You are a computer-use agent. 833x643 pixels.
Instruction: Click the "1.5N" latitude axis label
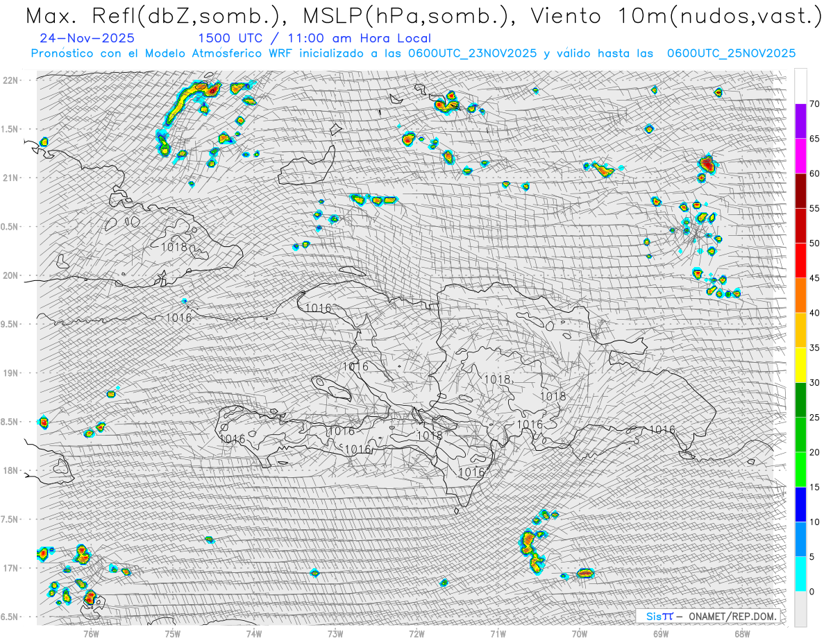pos(10,129)
